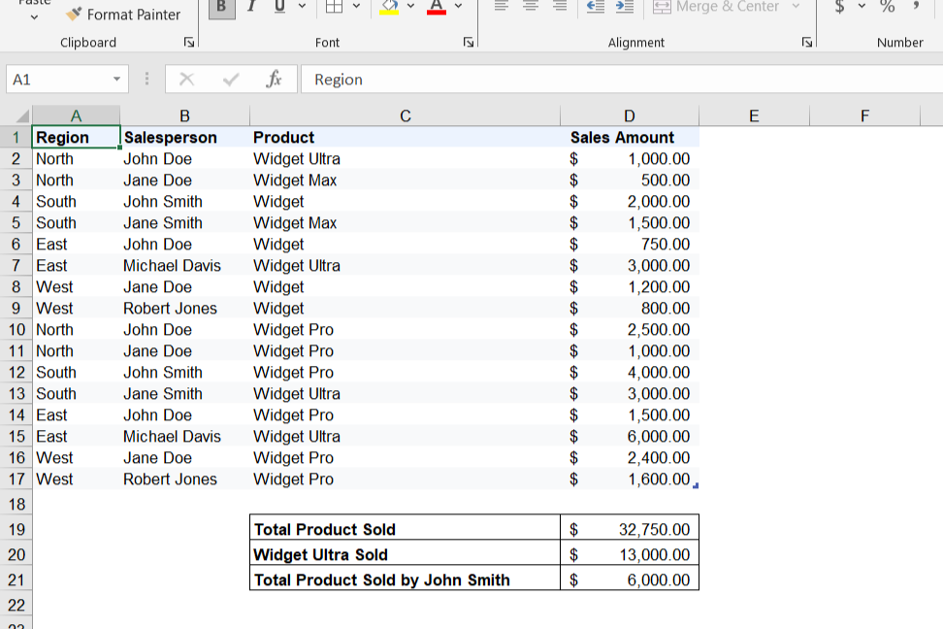Viewport: 943px width, 629px height.
Task: Open the underline style dropdown arrow
Action: [302, 7]
